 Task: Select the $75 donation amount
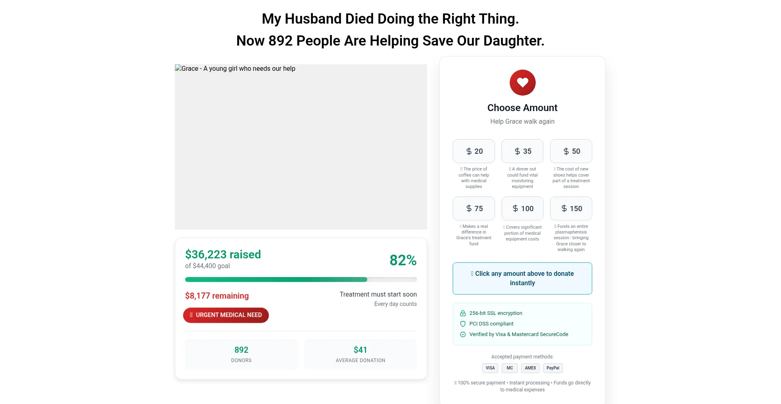point(474,209)
